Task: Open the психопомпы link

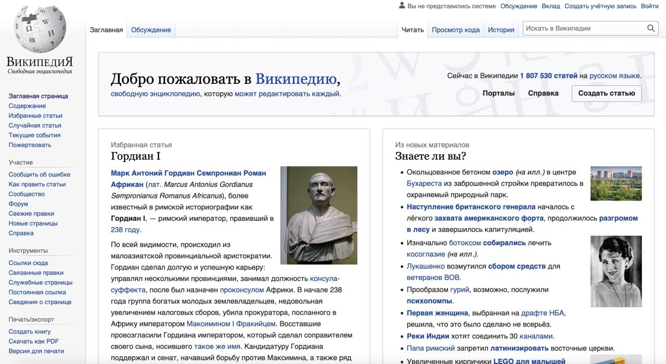Action: tap(430, 301)
